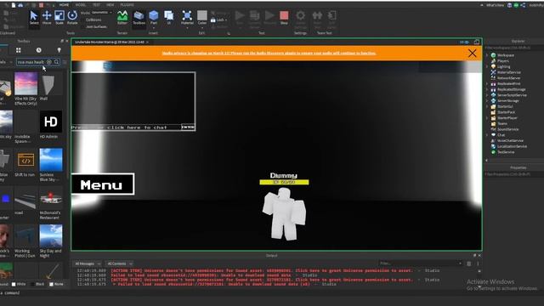This screenshot has height=306, width=544.
Task: Open the Mode Geometric dropdown
Action: [101, 13]
